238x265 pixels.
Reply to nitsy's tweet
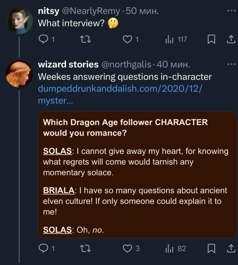[43, 40]
